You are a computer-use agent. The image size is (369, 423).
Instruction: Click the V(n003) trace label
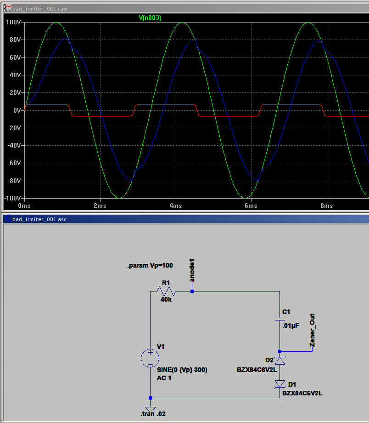150,18
